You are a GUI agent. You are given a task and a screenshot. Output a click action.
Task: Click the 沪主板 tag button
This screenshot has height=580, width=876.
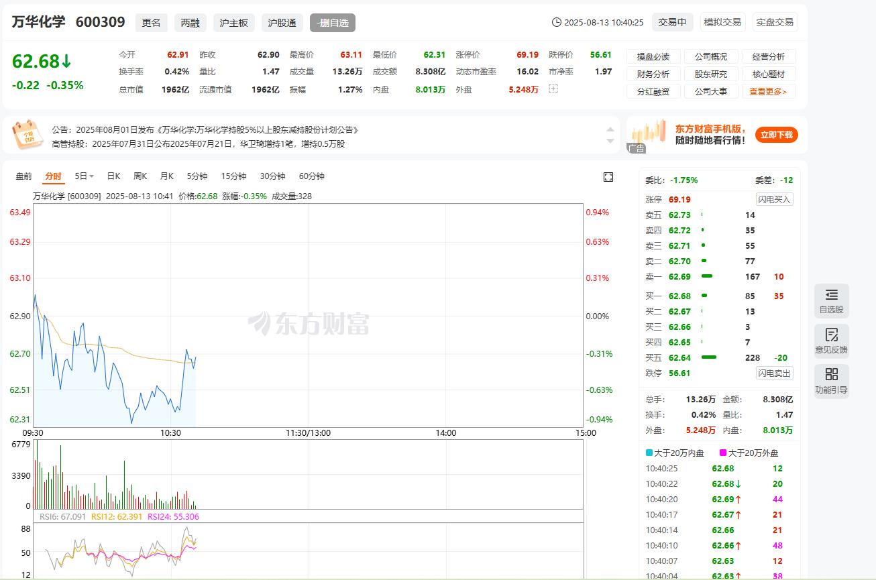233,23
